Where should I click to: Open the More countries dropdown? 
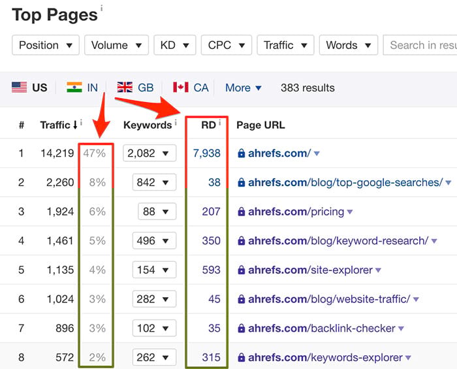point(244,88)
